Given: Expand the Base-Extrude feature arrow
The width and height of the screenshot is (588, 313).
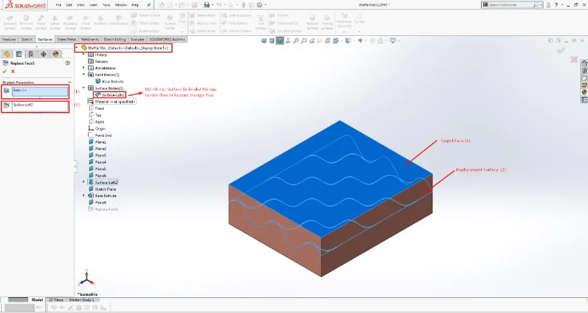Looking at the screenshot, I should coord(83,196).
